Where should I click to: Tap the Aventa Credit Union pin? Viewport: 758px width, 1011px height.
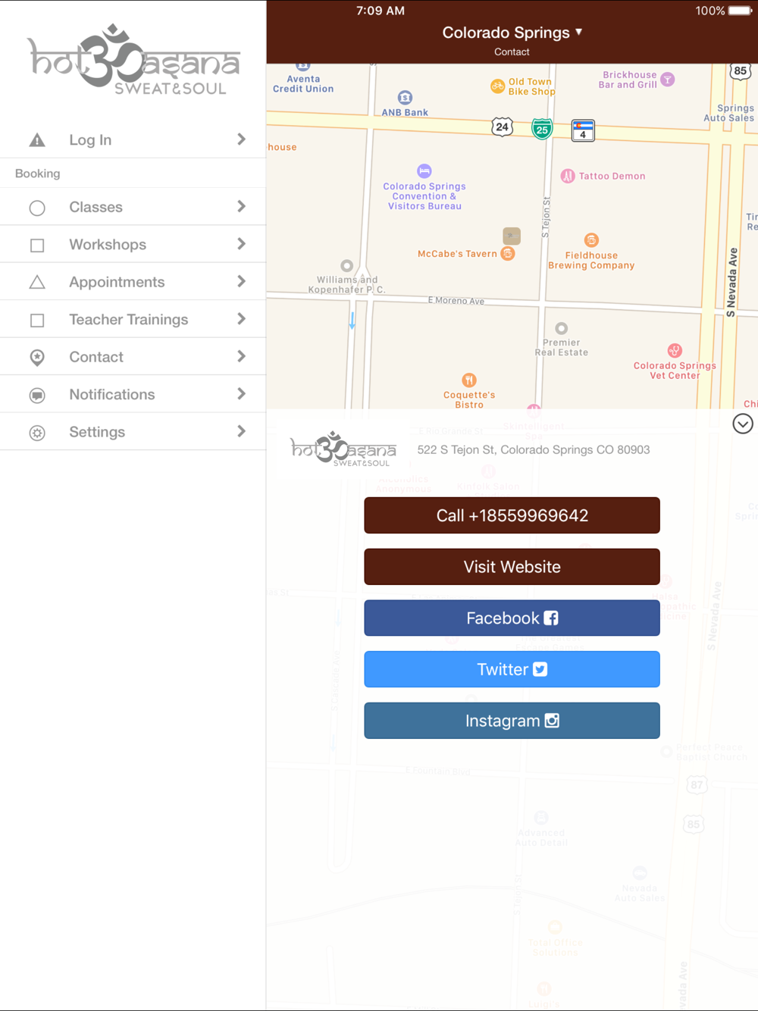click(303, 67)
